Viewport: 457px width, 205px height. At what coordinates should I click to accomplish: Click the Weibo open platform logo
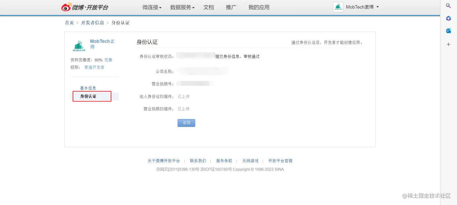click(x=85, y=7)
